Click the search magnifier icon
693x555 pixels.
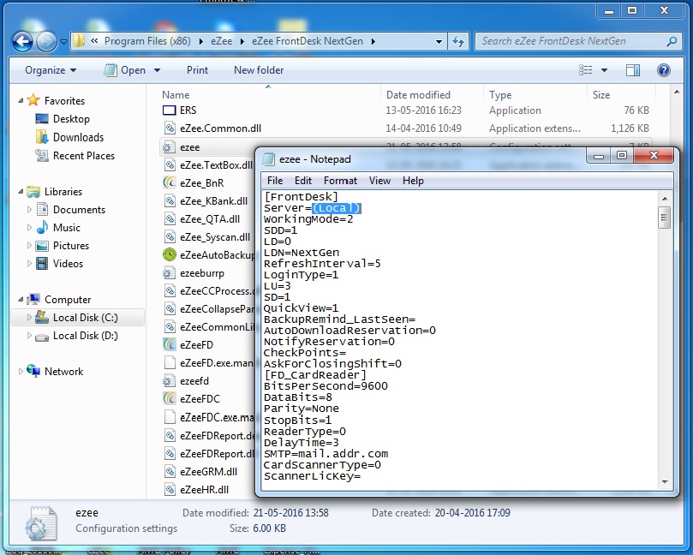pyautogui.click(x=672, y=41)
